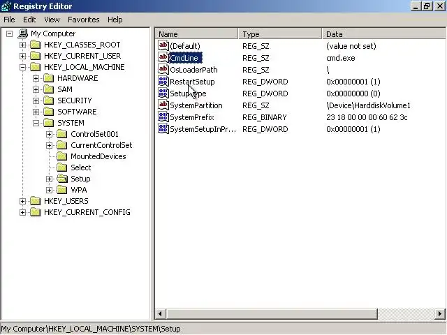Select the SystemPrefix value name
Image resolution: width=447 pixels, height=335 pixels.
192,117
